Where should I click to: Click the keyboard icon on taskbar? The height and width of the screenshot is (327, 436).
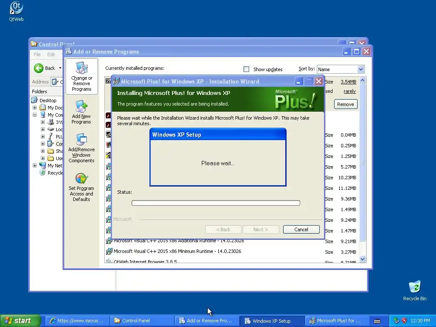pos(377,321)
